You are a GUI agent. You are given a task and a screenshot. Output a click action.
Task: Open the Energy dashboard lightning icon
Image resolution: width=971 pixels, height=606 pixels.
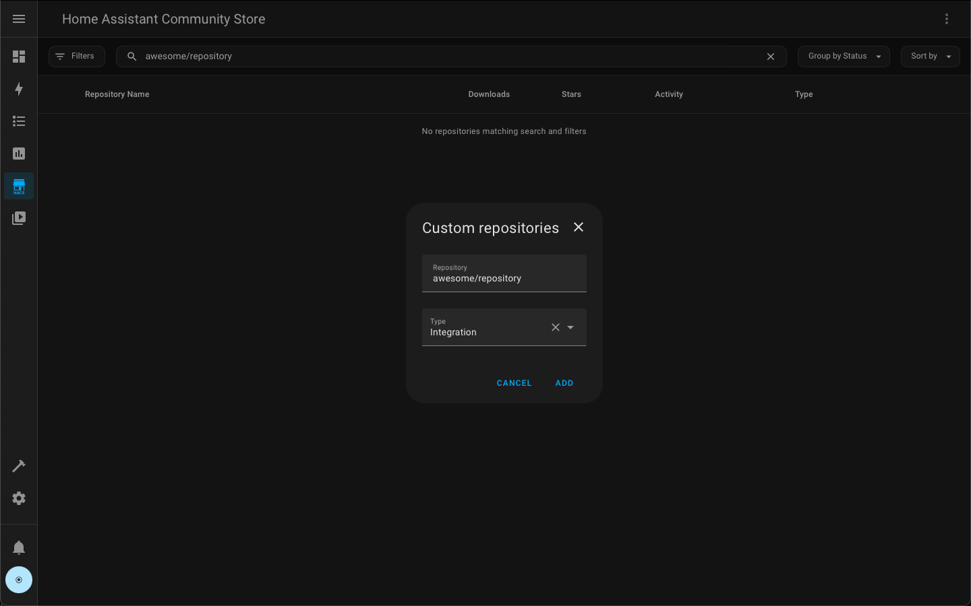click(x=18, y=89)
